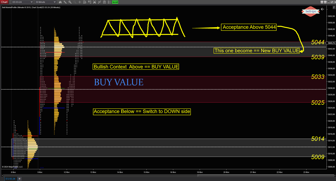Click the 5050,00 price axis label
Viewport: 336px width, 181px height.
click(x=331, y=23)
